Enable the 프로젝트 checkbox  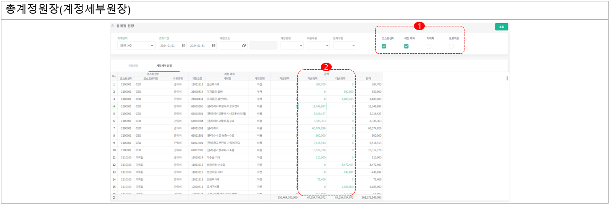tap(451, 46)
